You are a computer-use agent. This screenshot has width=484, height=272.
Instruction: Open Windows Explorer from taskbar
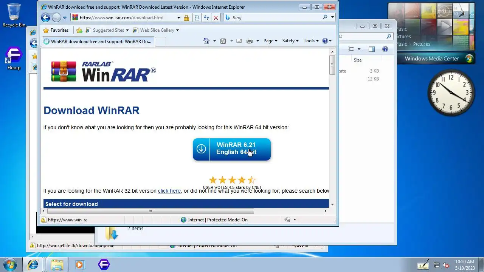57,264
